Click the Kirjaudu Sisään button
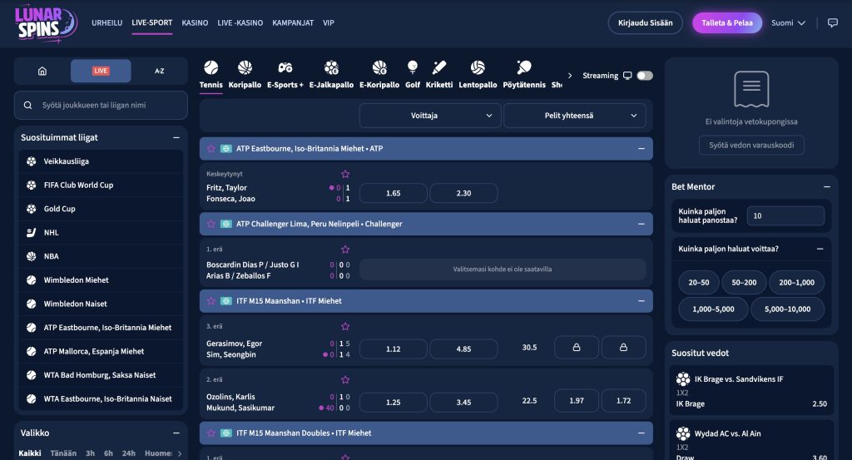Viewport: 852px width, 460px height. point(645,22)
